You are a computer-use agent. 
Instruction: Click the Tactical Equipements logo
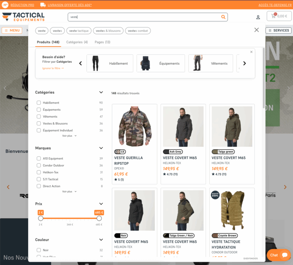23,17
